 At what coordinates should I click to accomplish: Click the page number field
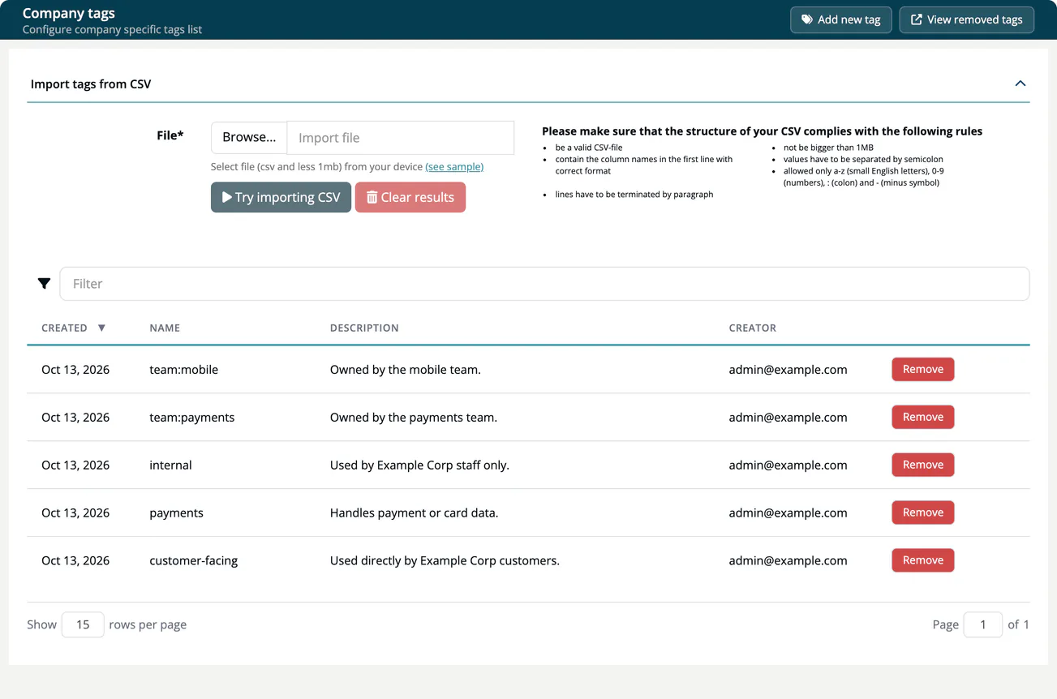point(983,624)
